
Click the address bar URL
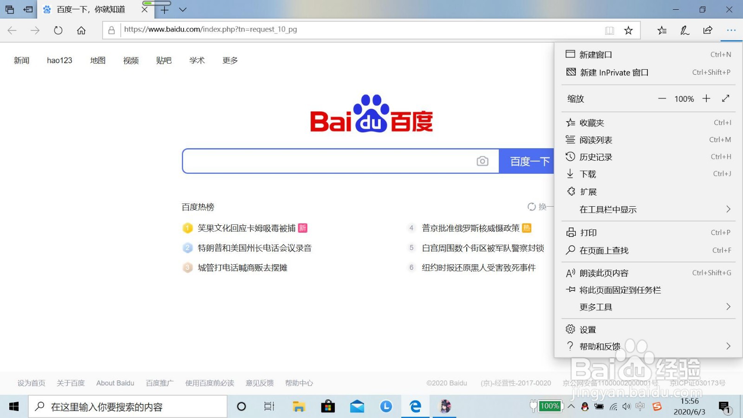coord(210,29)
